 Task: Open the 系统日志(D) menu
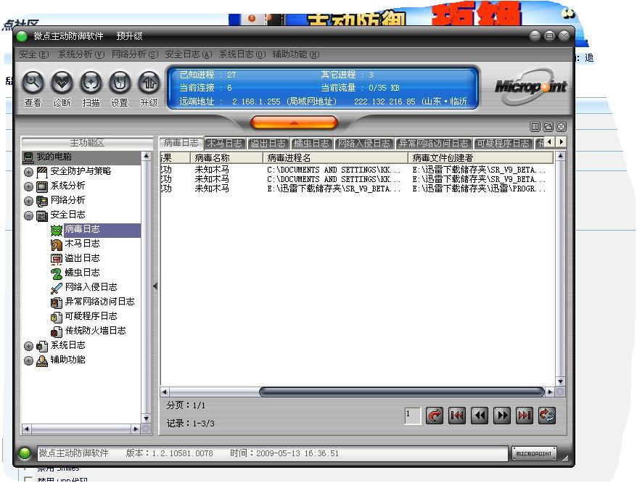pyautogui.click(x=242, y=54)
